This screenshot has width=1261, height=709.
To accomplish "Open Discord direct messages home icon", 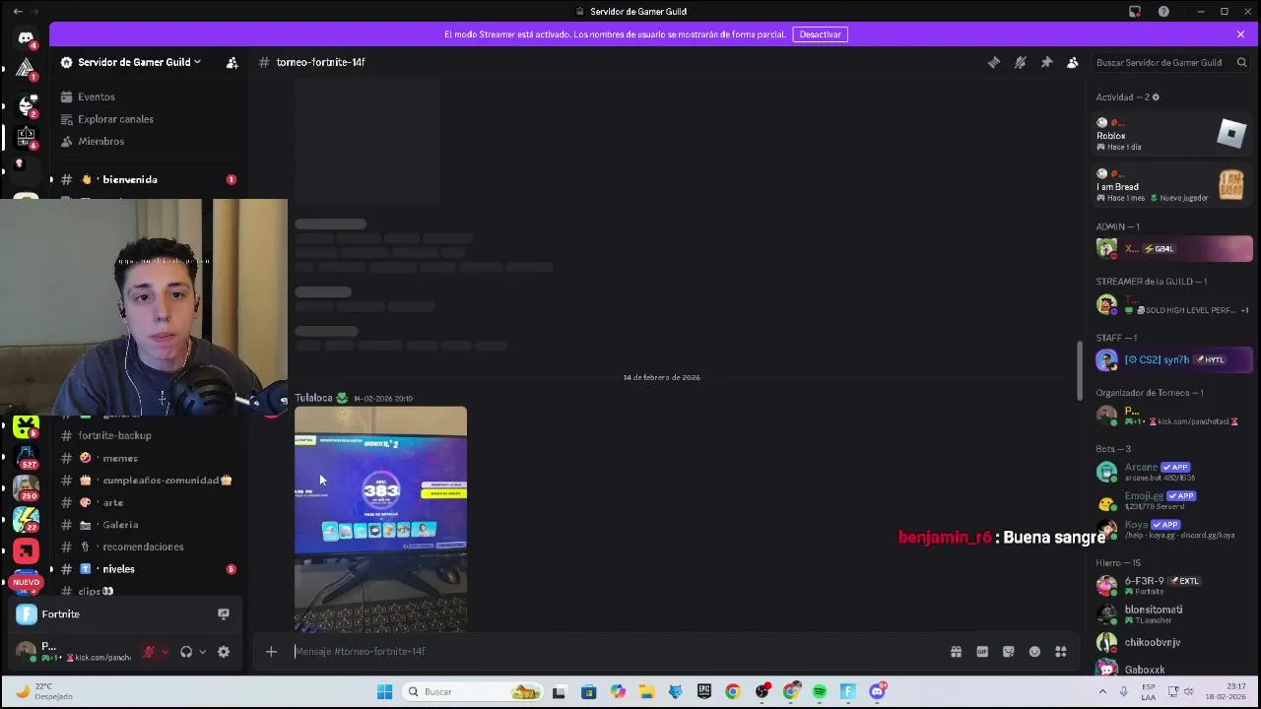I will pos(26,38).
